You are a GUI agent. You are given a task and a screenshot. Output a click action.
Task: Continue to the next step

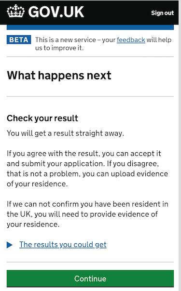(x=90, y=278)
